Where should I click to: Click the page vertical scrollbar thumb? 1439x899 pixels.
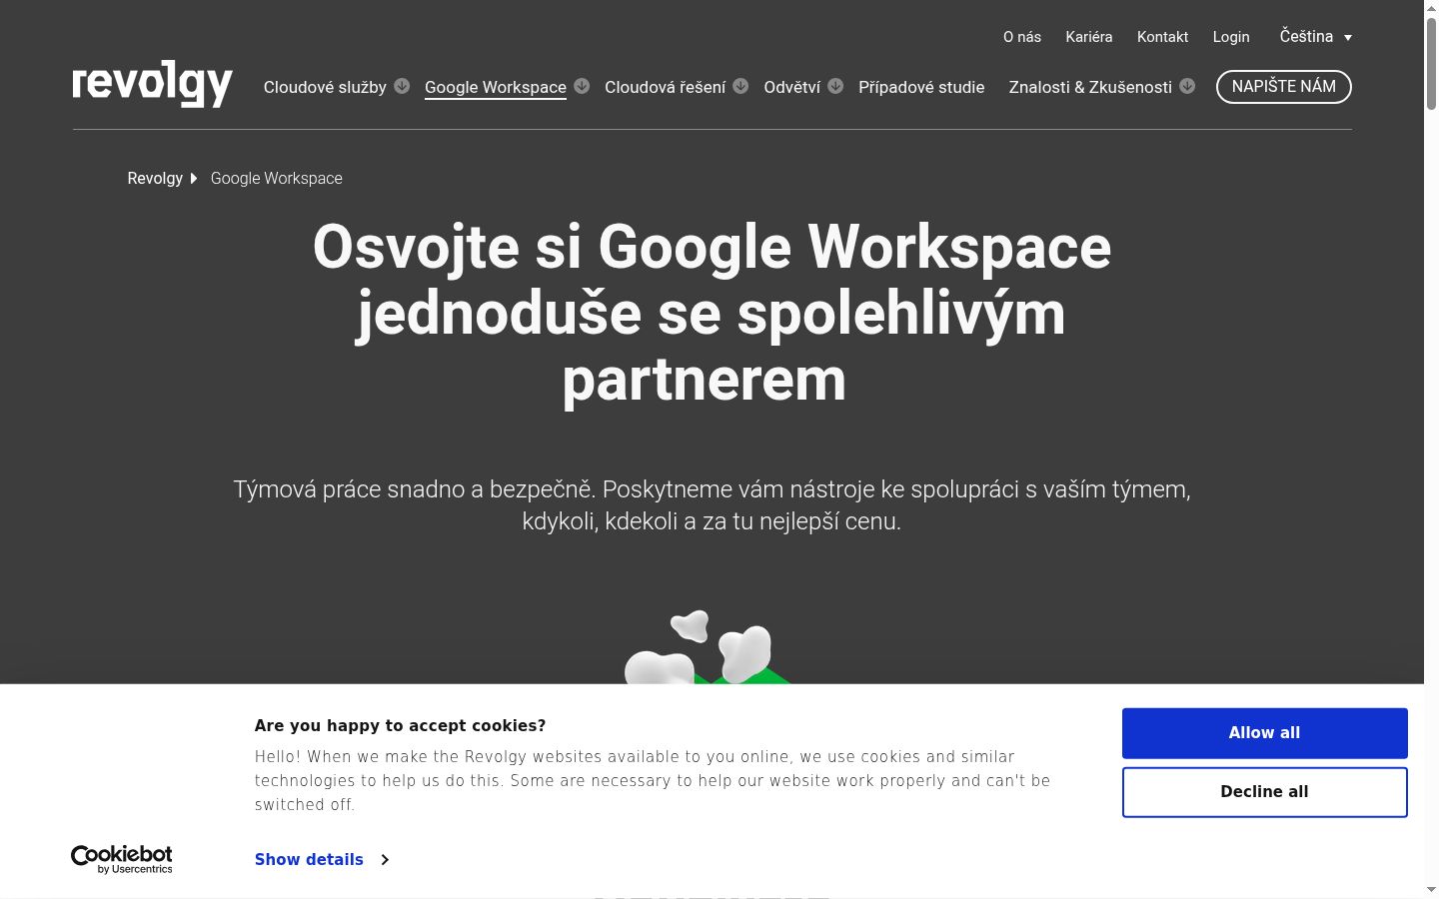[x=1431, y=62]
